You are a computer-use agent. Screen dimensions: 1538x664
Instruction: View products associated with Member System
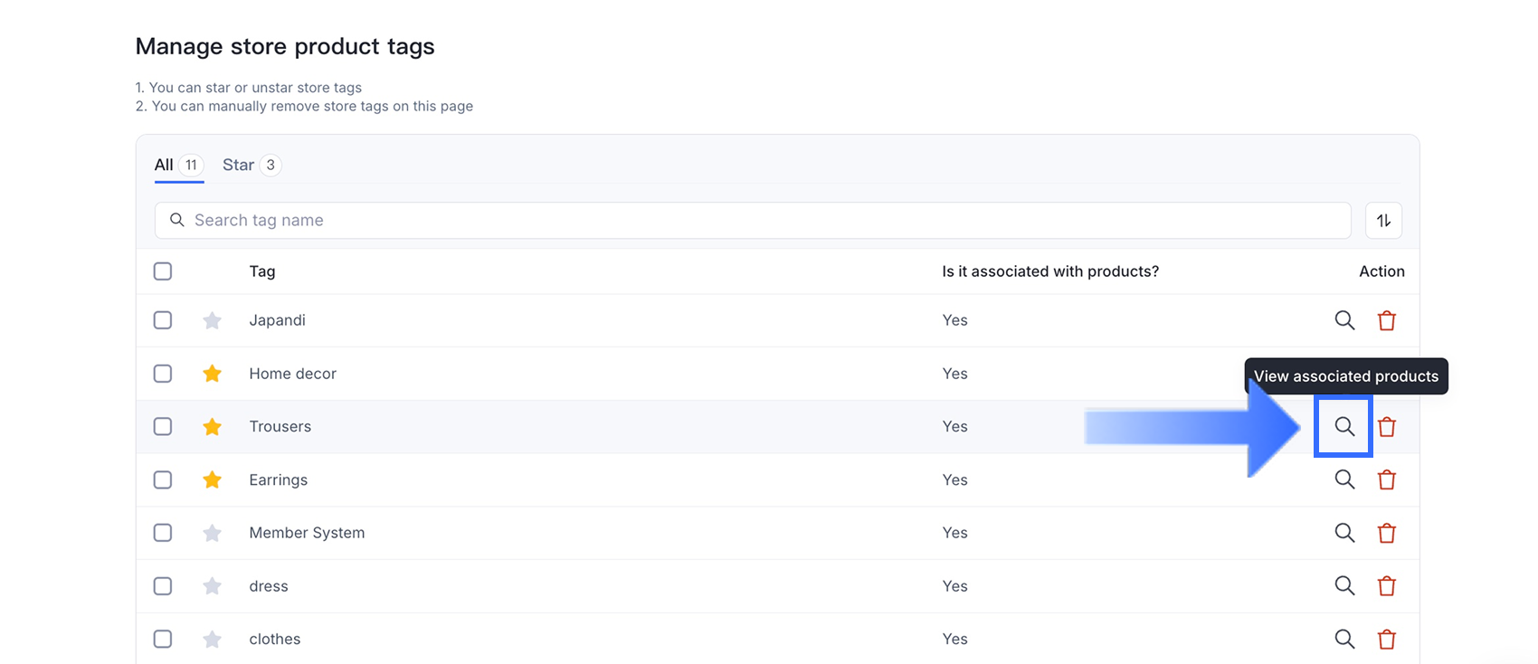[1344, 533]
